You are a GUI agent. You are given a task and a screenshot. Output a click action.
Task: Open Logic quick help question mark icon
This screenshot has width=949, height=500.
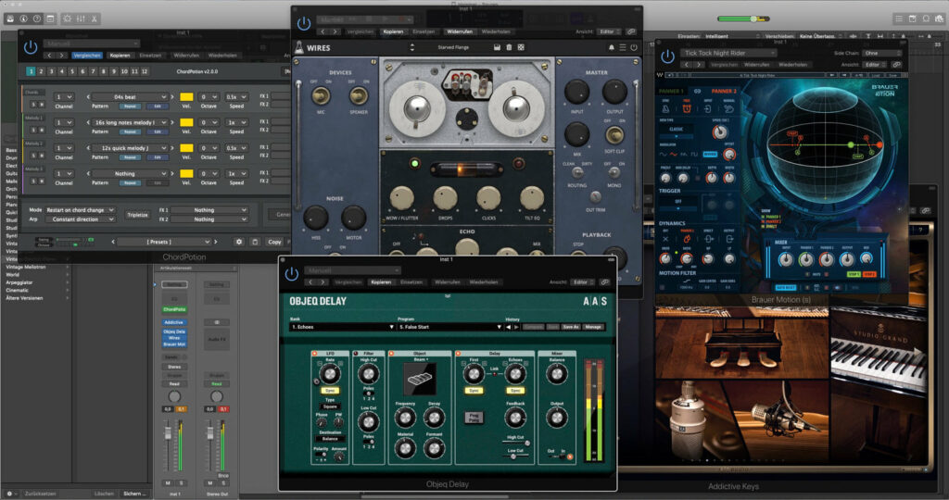click(37, 19)
